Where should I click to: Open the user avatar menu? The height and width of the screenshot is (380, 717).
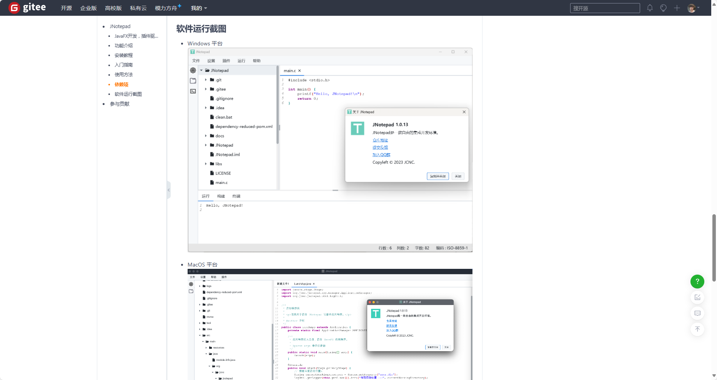(692, 8)
